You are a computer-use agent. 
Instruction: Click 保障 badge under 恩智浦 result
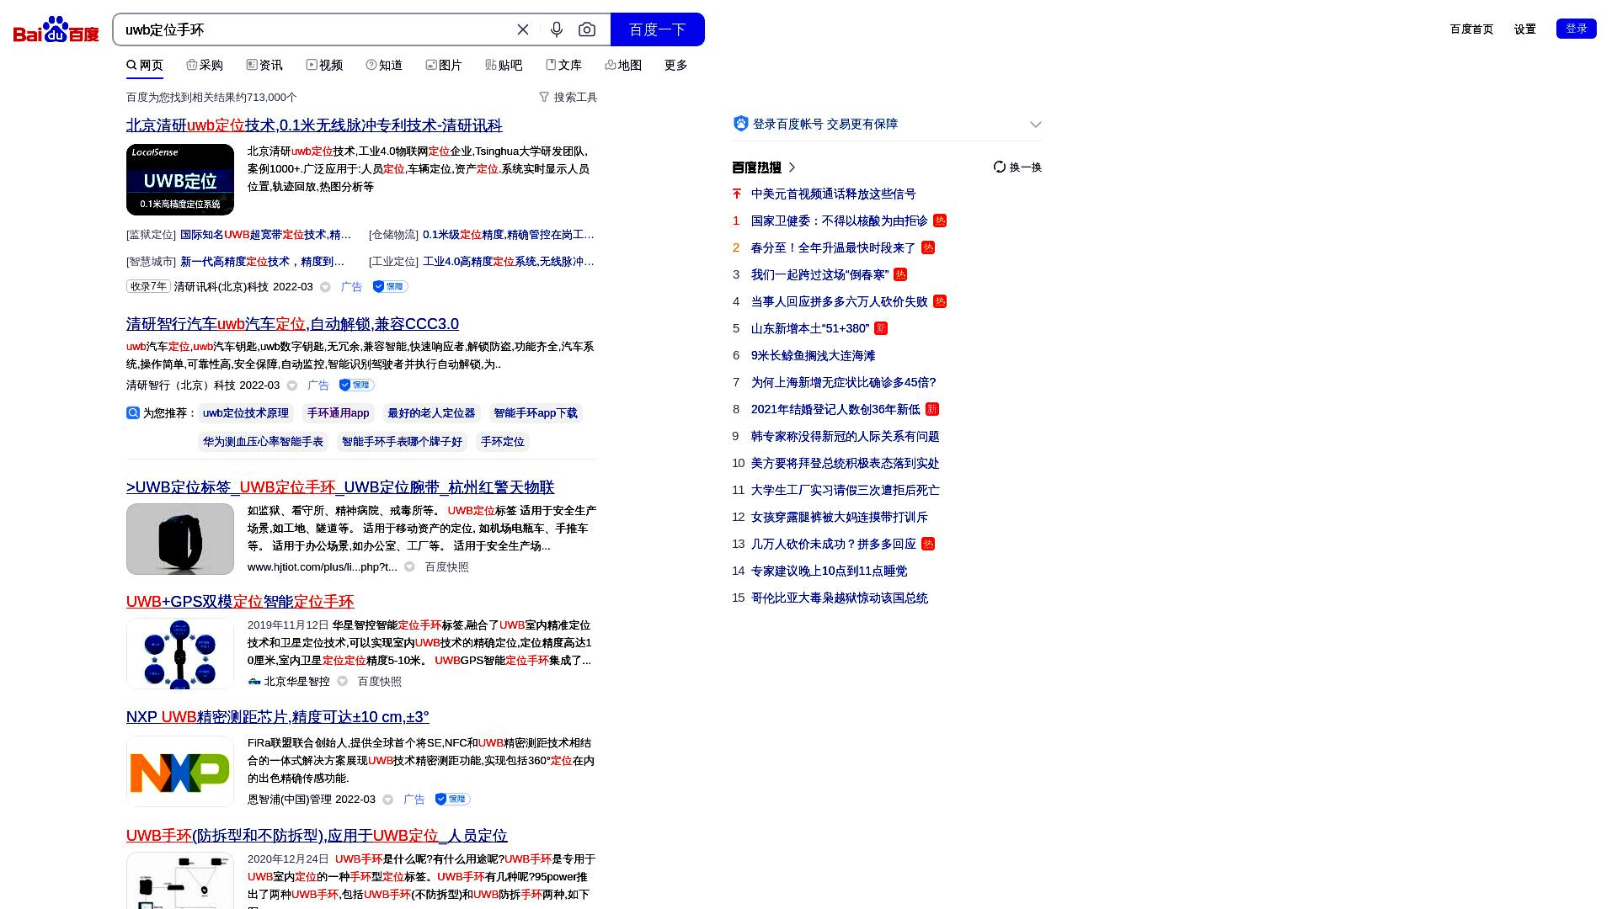pyautogui.click(x=452, y=800)
